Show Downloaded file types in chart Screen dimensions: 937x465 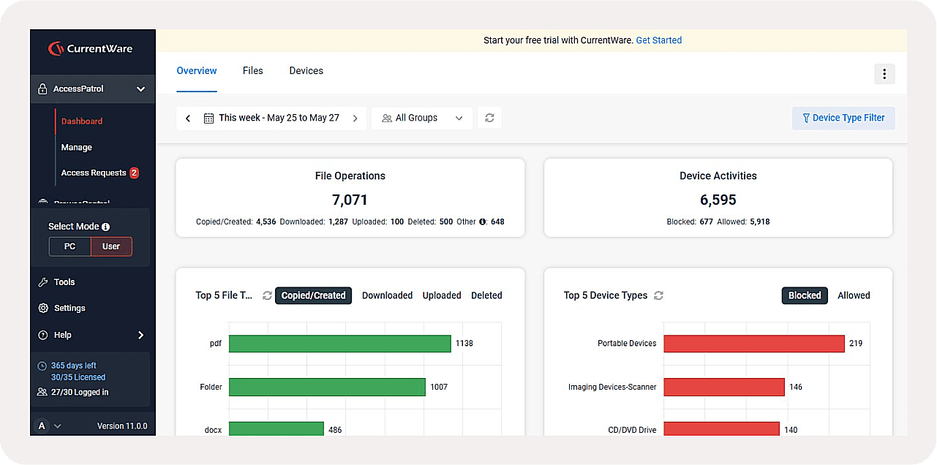[387, 295]
